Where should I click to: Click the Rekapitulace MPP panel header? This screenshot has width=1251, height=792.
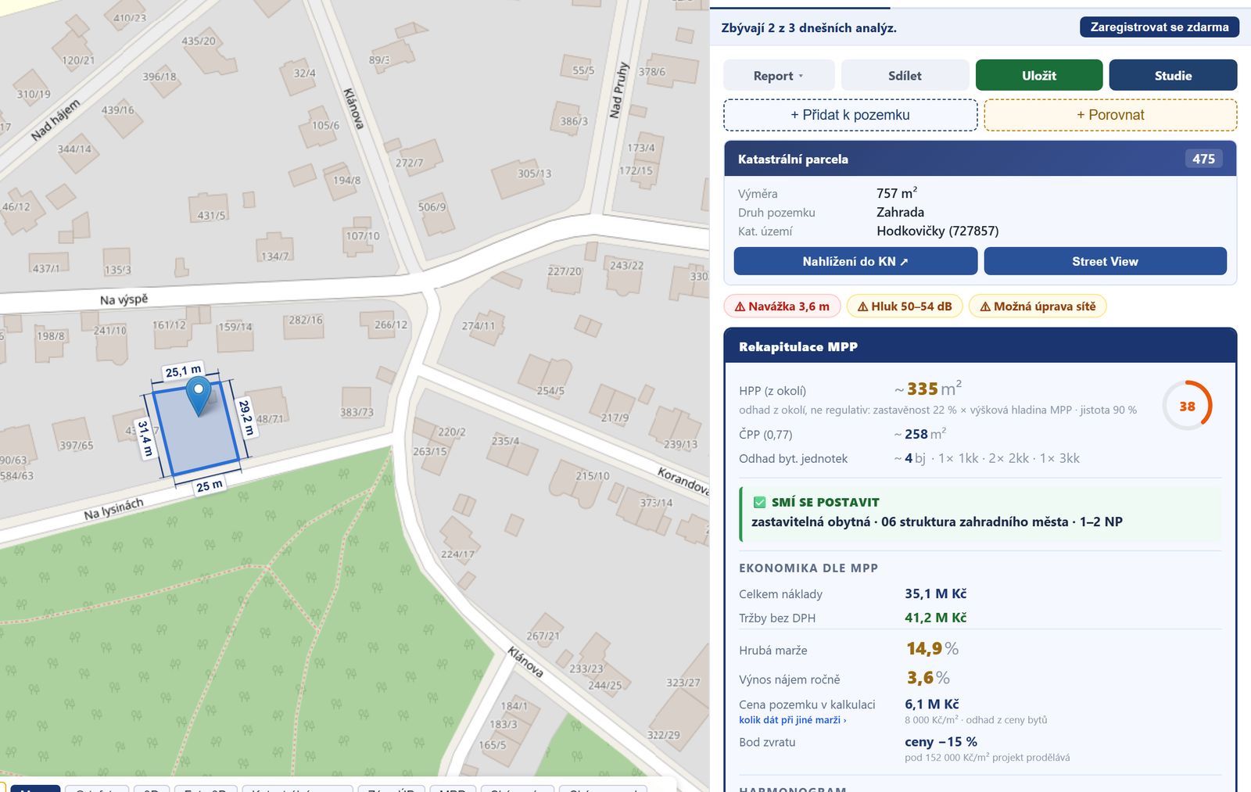point(980,346)
